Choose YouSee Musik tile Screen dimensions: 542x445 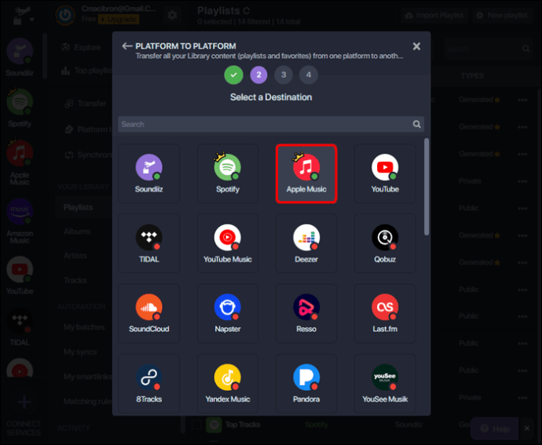(x=385, y=384)
